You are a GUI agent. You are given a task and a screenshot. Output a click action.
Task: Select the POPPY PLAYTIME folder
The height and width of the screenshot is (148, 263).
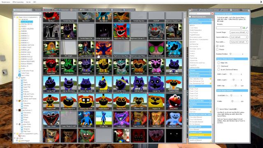[27, 22]
